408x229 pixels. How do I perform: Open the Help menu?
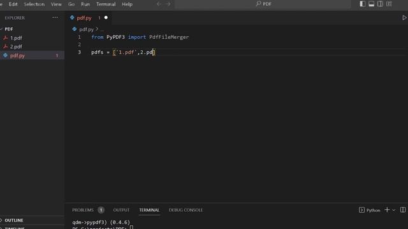[127, 4]
